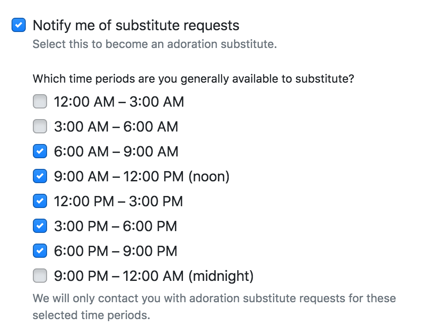The width and height of the screenshot is (436, 336).
Task: Select the "3:00 AM – 6:00 AM" label text
Action: click(116, 127)
